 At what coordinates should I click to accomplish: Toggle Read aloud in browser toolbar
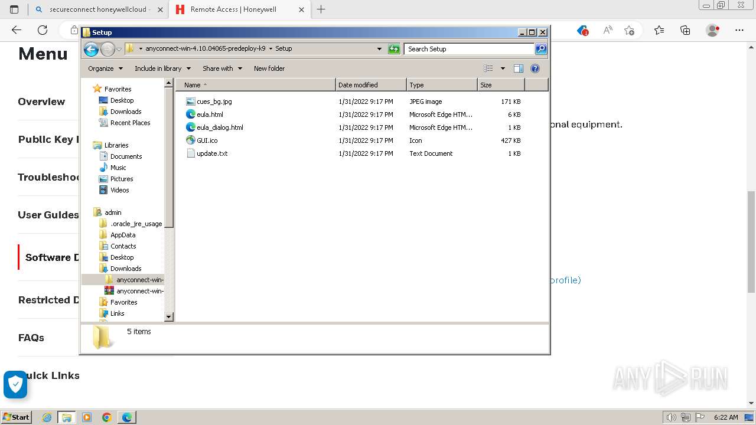click(x=607, y=30)
